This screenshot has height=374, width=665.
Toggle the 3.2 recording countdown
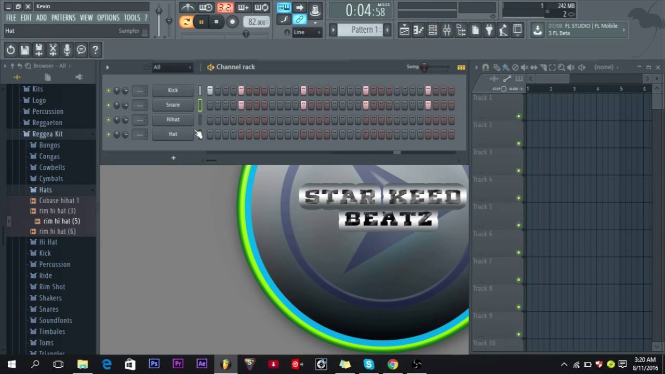click(224, 8)
